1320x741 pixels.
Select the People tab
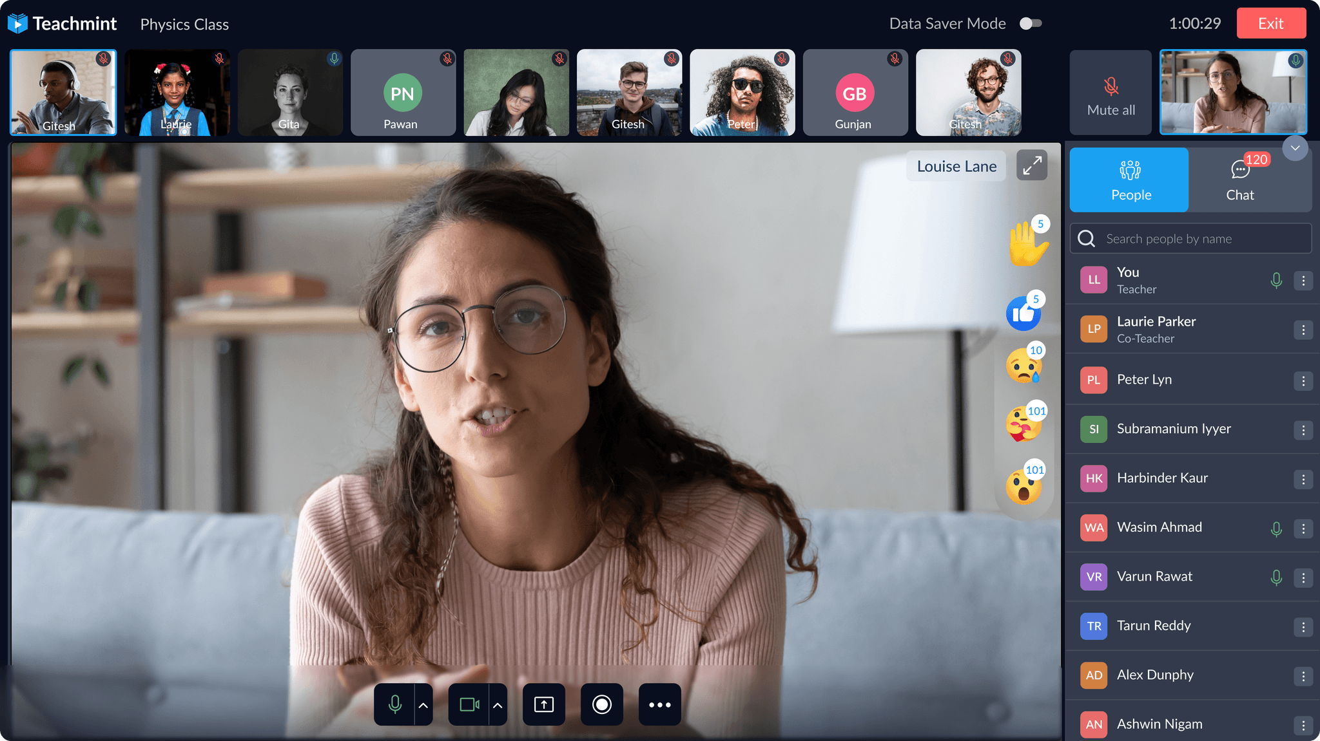click(x=1130, y=180)
